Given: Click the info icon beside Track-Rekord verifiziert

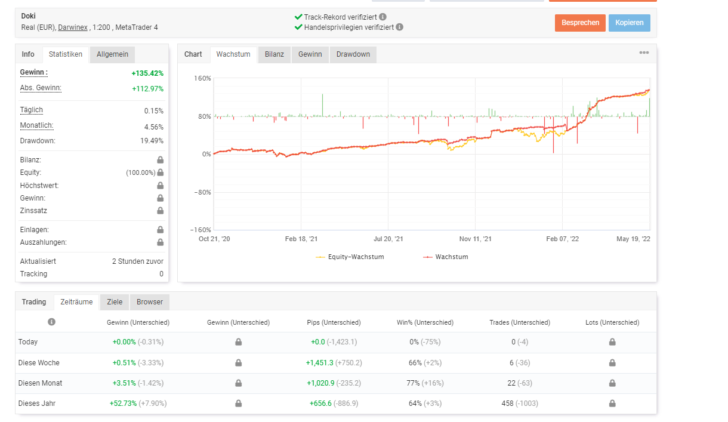Looking at the screenshot, I should [382, 17].
